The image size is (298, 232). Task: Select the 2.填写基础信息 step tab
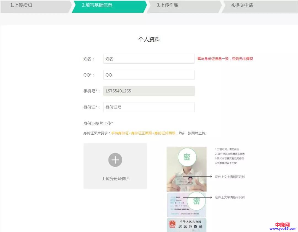click(97, 5)
